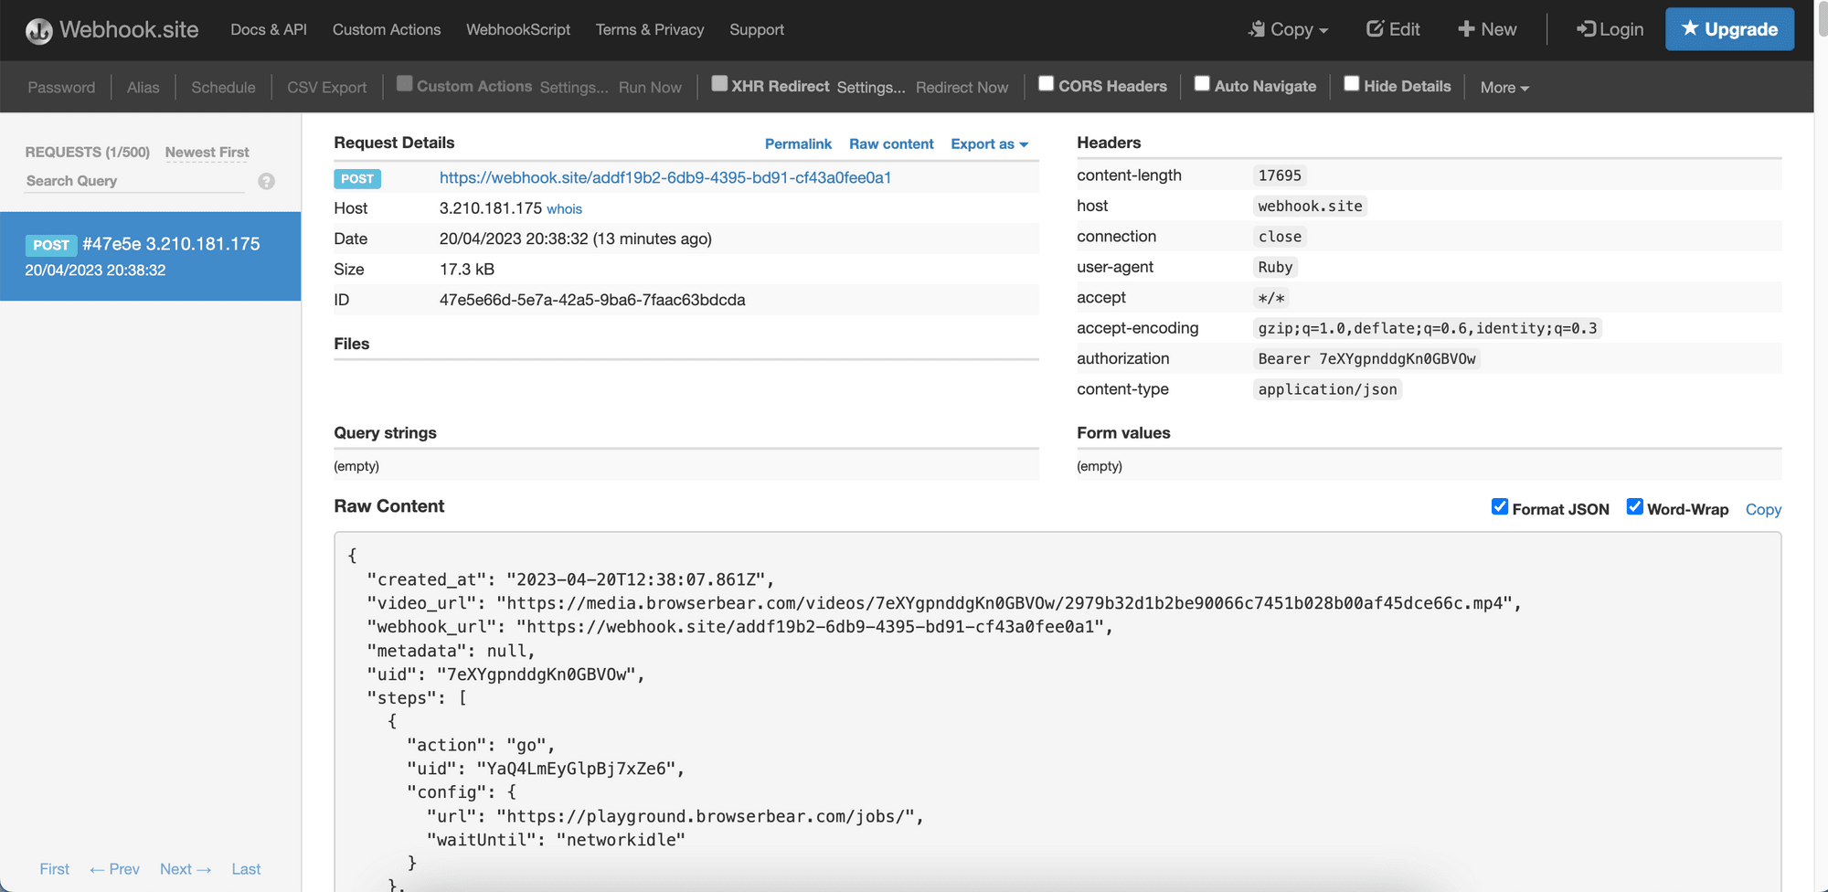Enable the CORS Headers checkbox
The height and width of the screenshot is (892, 1828).
pos(1047,83)
